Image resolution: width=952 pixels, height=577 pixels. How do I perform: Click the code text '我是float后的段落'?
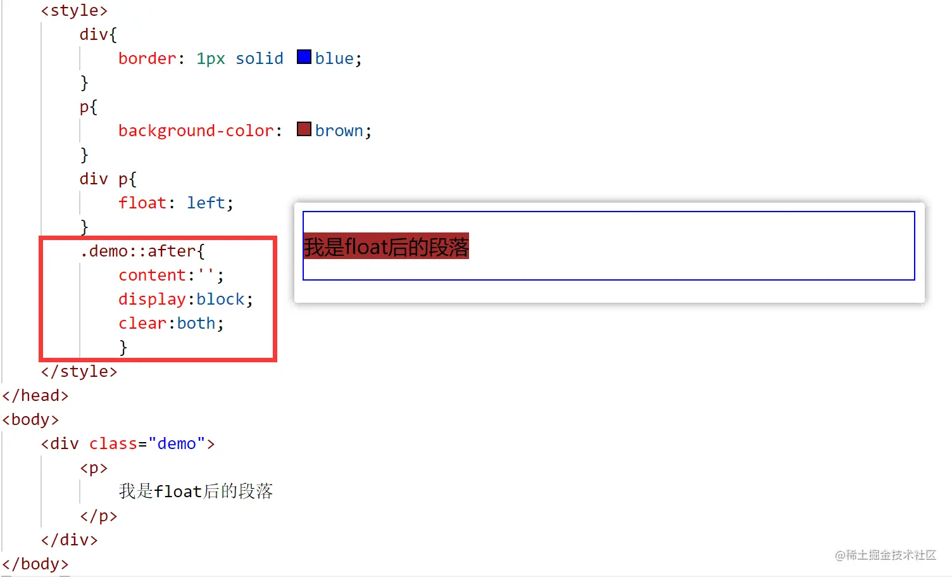[x=196, y=491]
